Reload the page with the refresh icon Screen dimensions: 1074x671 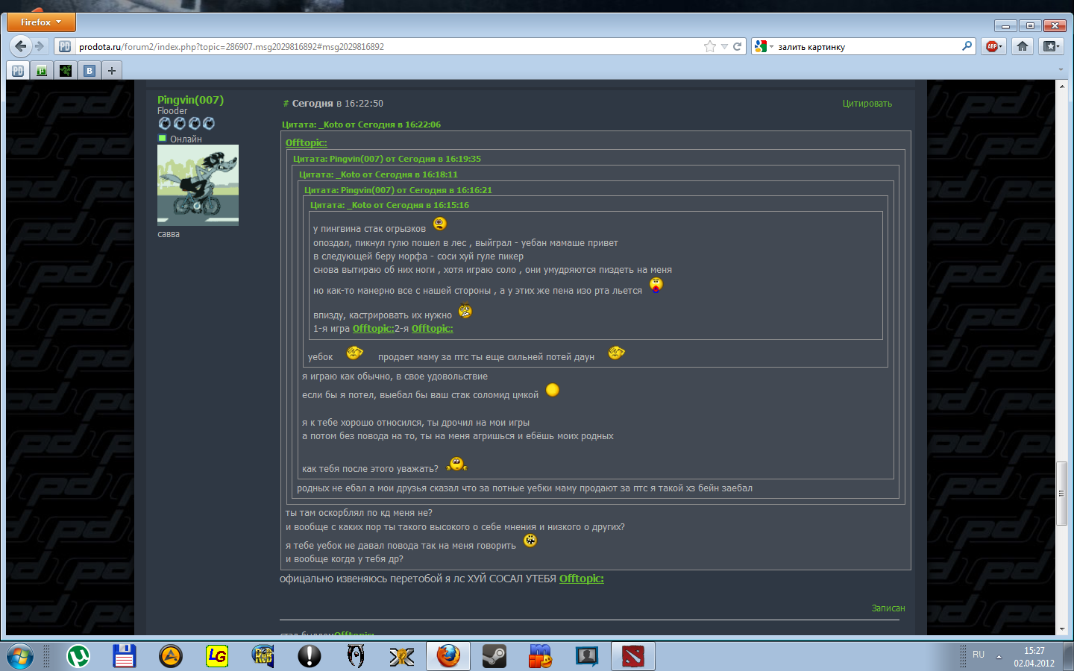tap(737, 46)
